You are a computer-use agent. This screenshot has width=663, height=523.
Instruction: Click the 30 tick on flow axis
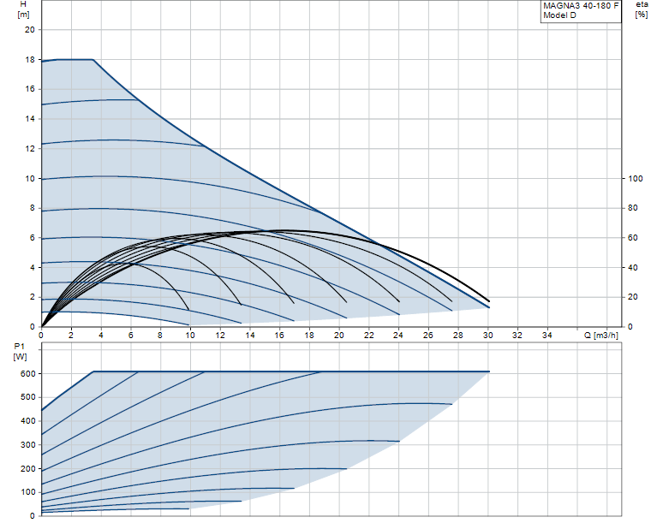coord(488,335)
